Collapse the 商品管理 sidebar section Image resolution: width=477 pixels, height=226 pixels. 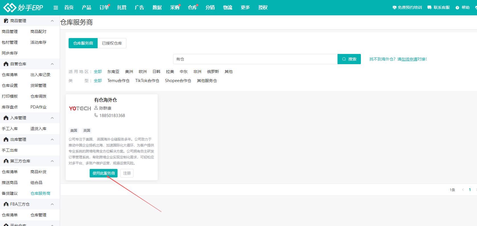pos(52,21)
